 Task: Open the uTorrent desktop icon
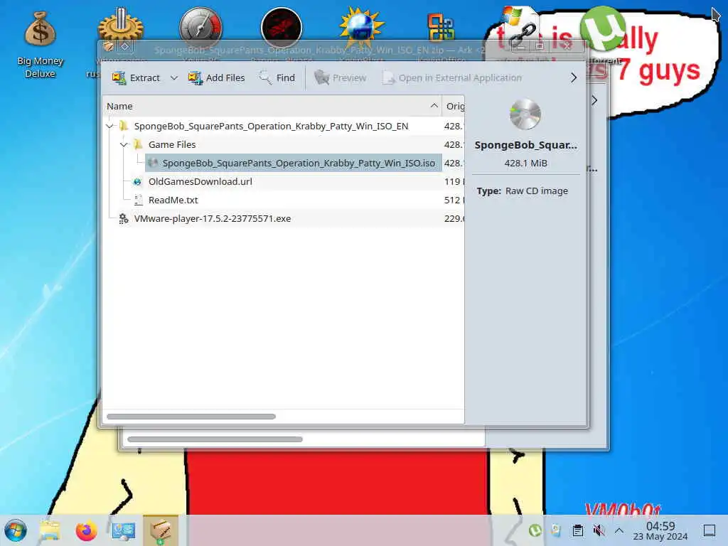coord(603,28)
